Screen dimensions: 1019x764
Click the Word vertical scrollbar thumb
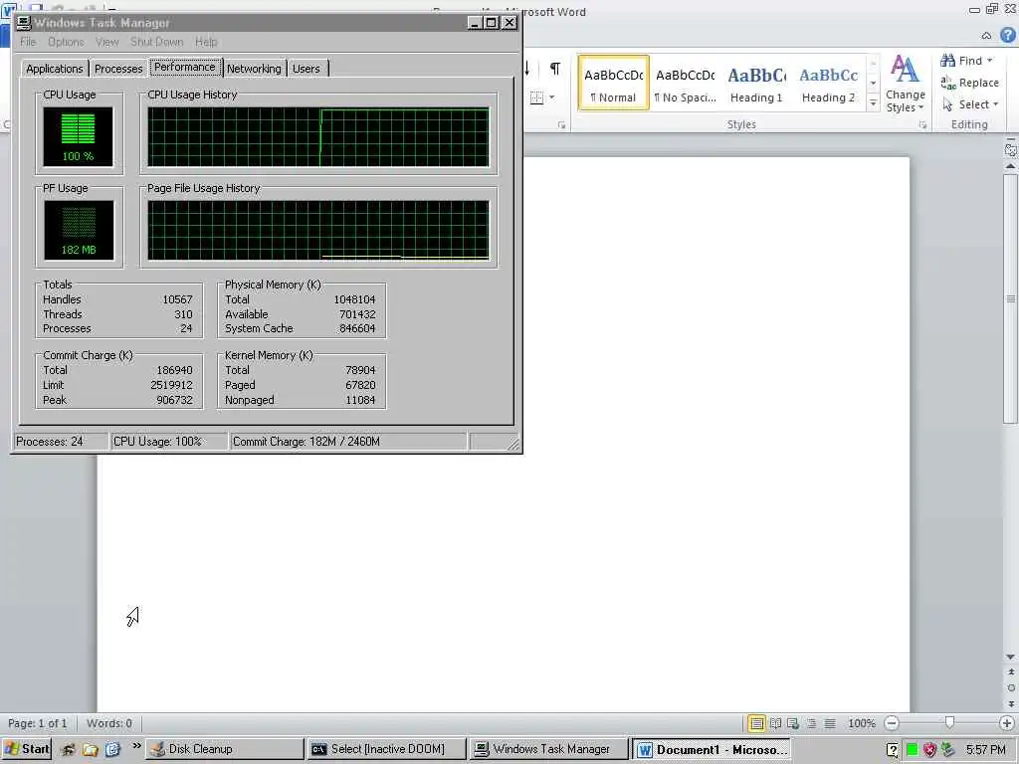point(1011,299)
